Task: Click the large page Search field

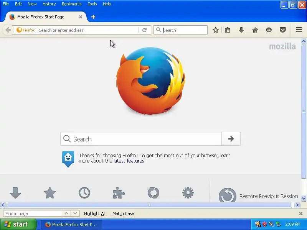Action: 141,139
